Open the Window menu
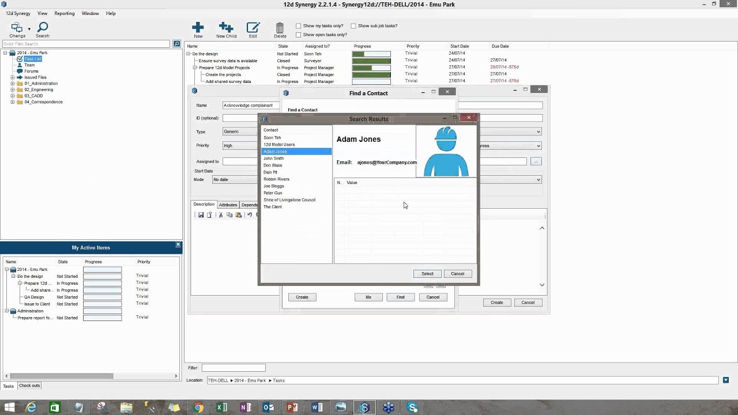 pyautogui.click(x=90, y=13)
